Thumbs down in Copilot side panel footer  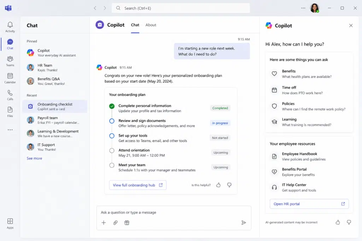pos(349,222)
